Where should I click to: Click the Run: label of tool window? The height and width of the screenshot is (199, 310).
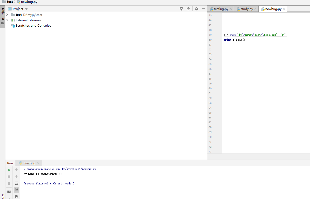tap(11, 163)
